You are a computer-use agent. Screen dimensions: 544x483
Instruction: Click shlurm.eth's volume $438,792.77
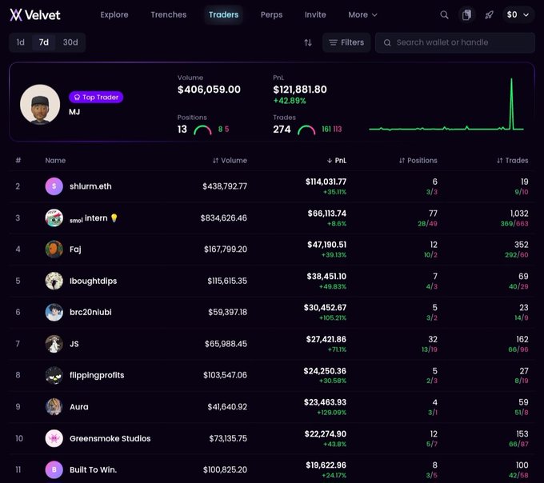click(x=225, y=186)
